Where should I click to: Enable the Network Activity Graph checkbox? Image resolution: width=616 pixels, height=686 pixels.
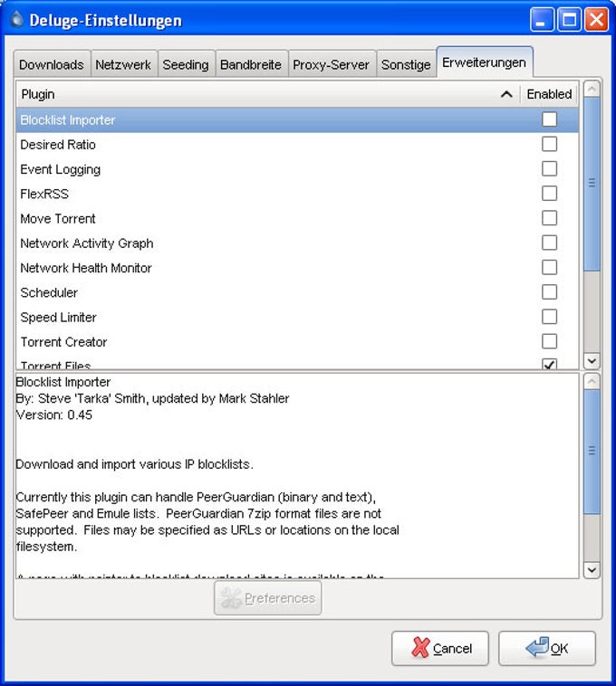pyautogui.click(x=550, y=243)
